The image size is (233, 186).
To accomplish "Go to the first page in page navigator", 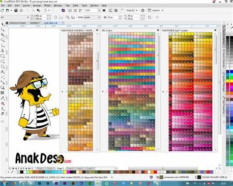I will click(13, 168).
